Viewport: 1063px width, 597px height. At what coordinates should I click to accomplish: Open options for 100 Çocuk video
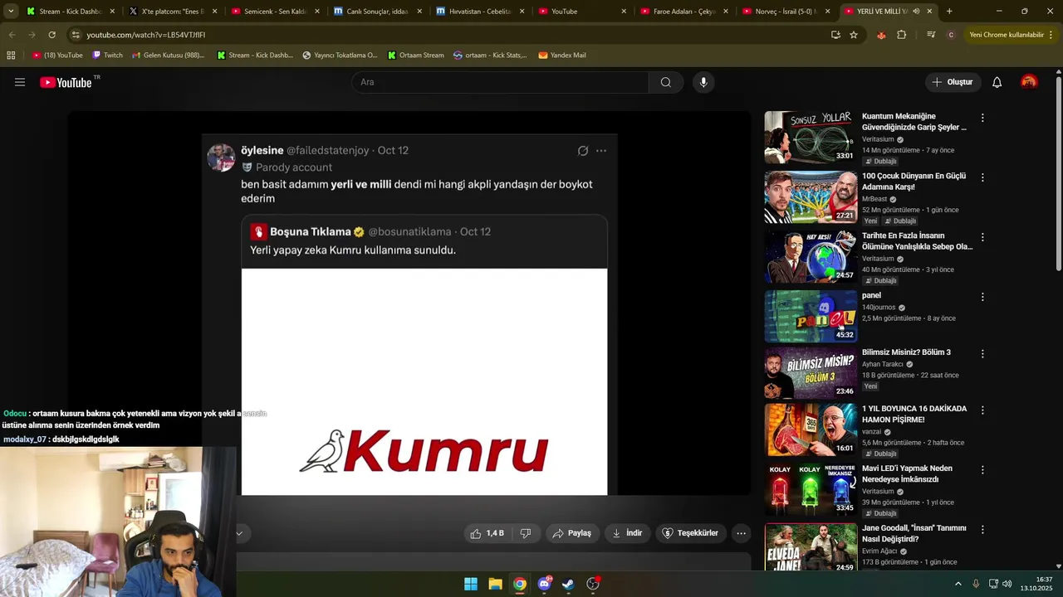pyautogui.click(x=982, y=177)
